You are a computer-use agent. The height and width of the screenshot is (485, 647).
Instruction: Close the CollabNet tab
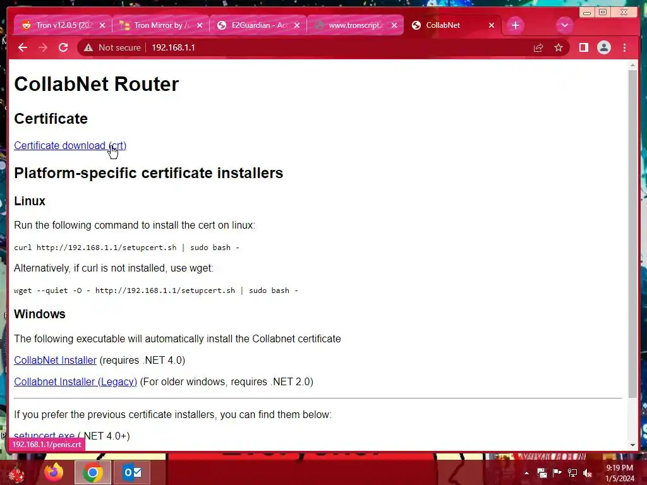(x=492, y=25)
